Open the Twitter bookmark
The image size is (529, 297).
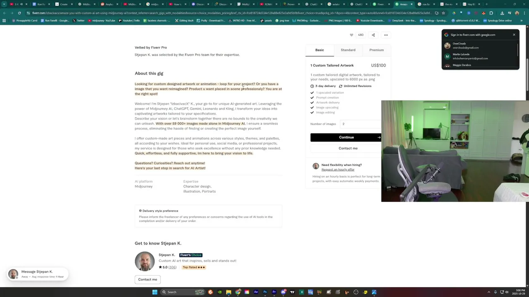click(x=79, y=21)
